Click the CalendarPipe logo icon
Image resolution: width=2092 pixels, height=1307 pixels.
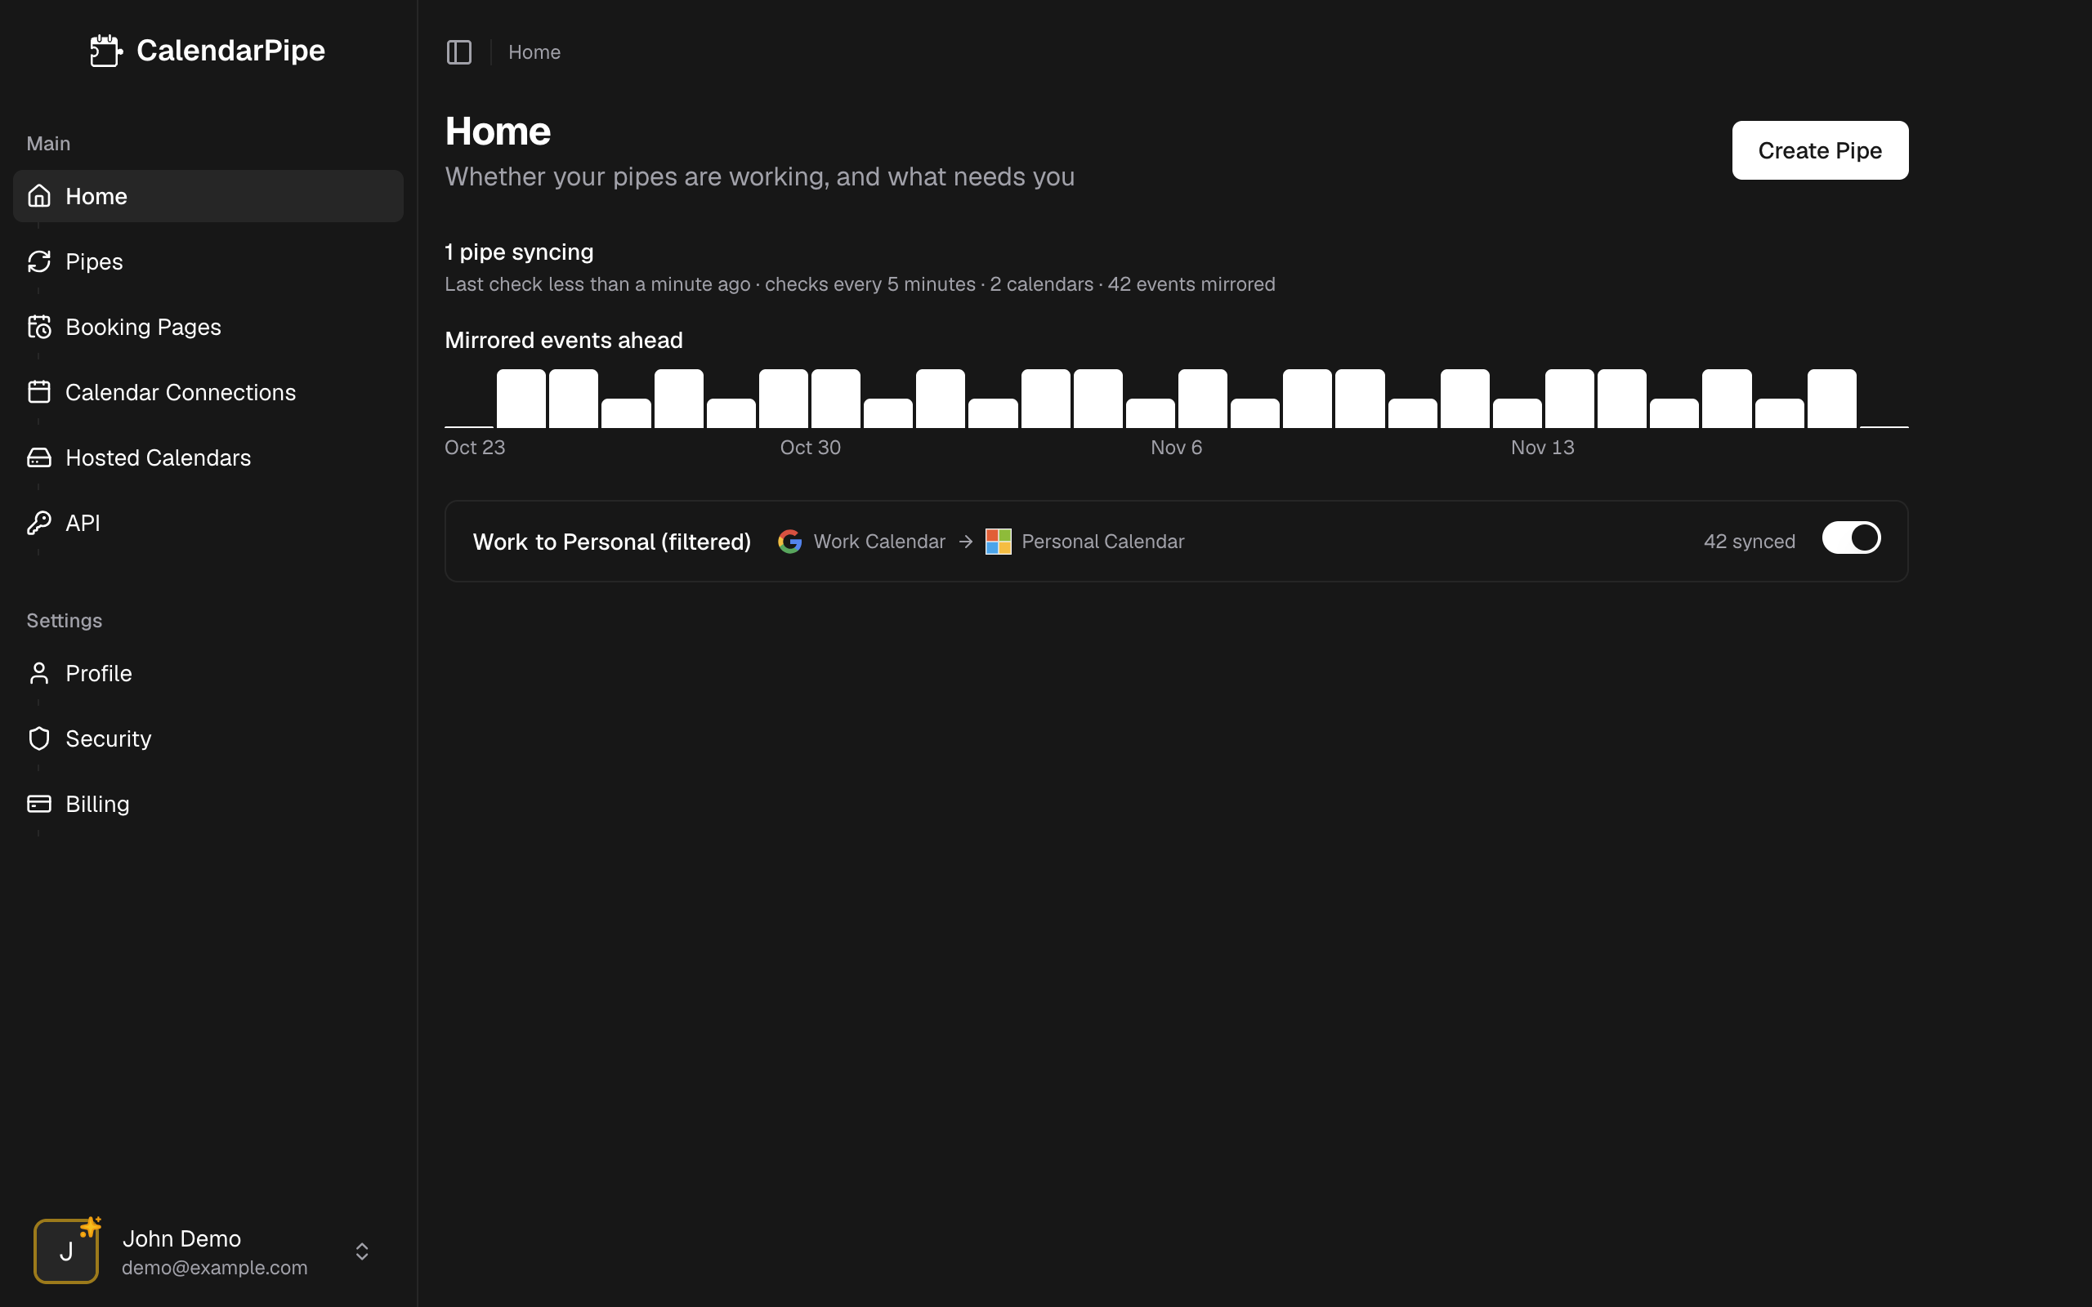pyautogui.click(x=106, y=51)
